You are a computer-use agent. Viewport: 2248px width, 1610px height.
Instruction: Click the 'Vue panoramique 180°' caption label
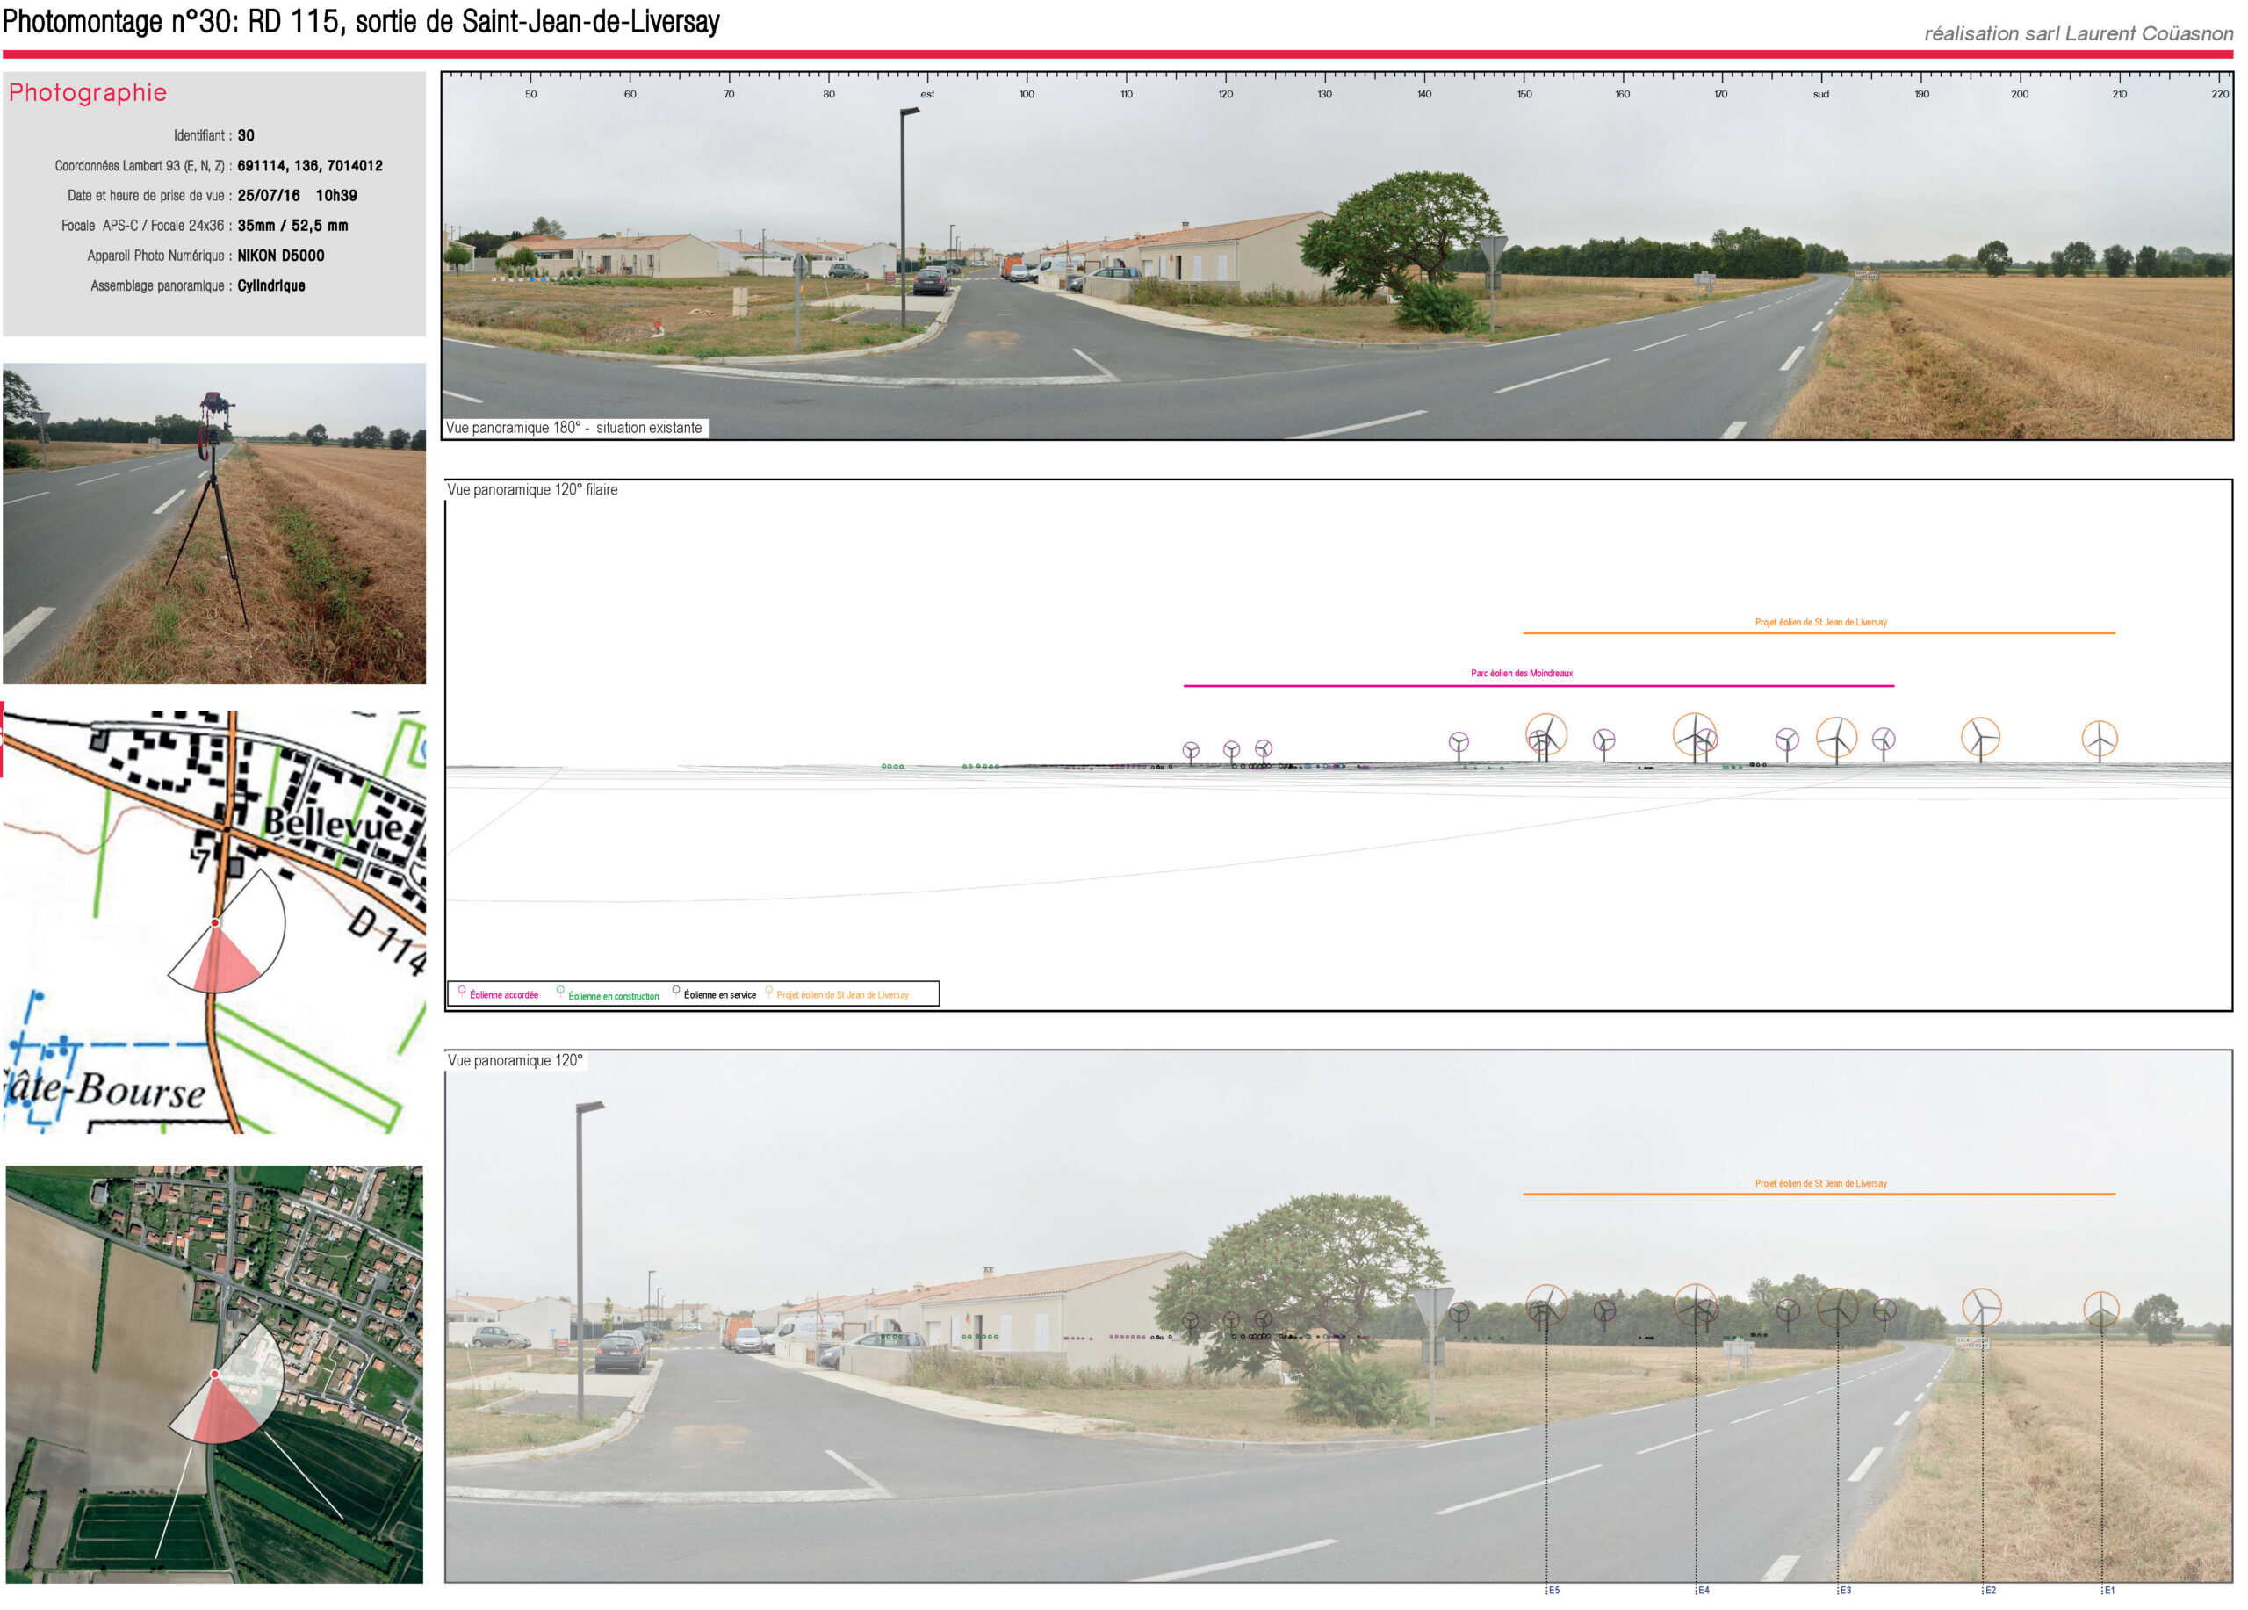click(574, 429)
